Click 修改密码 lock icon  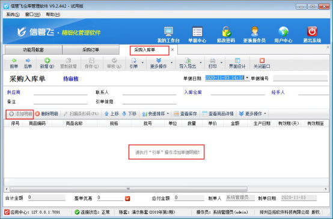pyautogui.click(x=226, y=32)
